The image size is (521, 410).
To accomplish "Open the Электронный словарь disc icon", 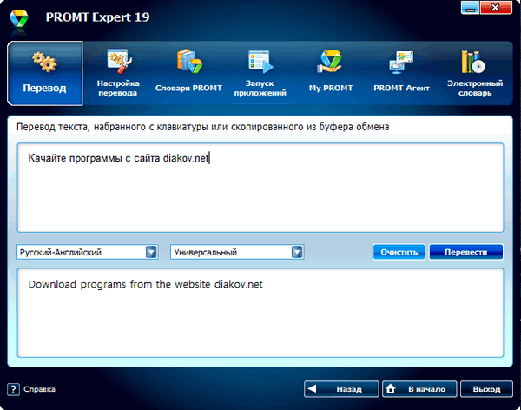I will pos(473,62).
